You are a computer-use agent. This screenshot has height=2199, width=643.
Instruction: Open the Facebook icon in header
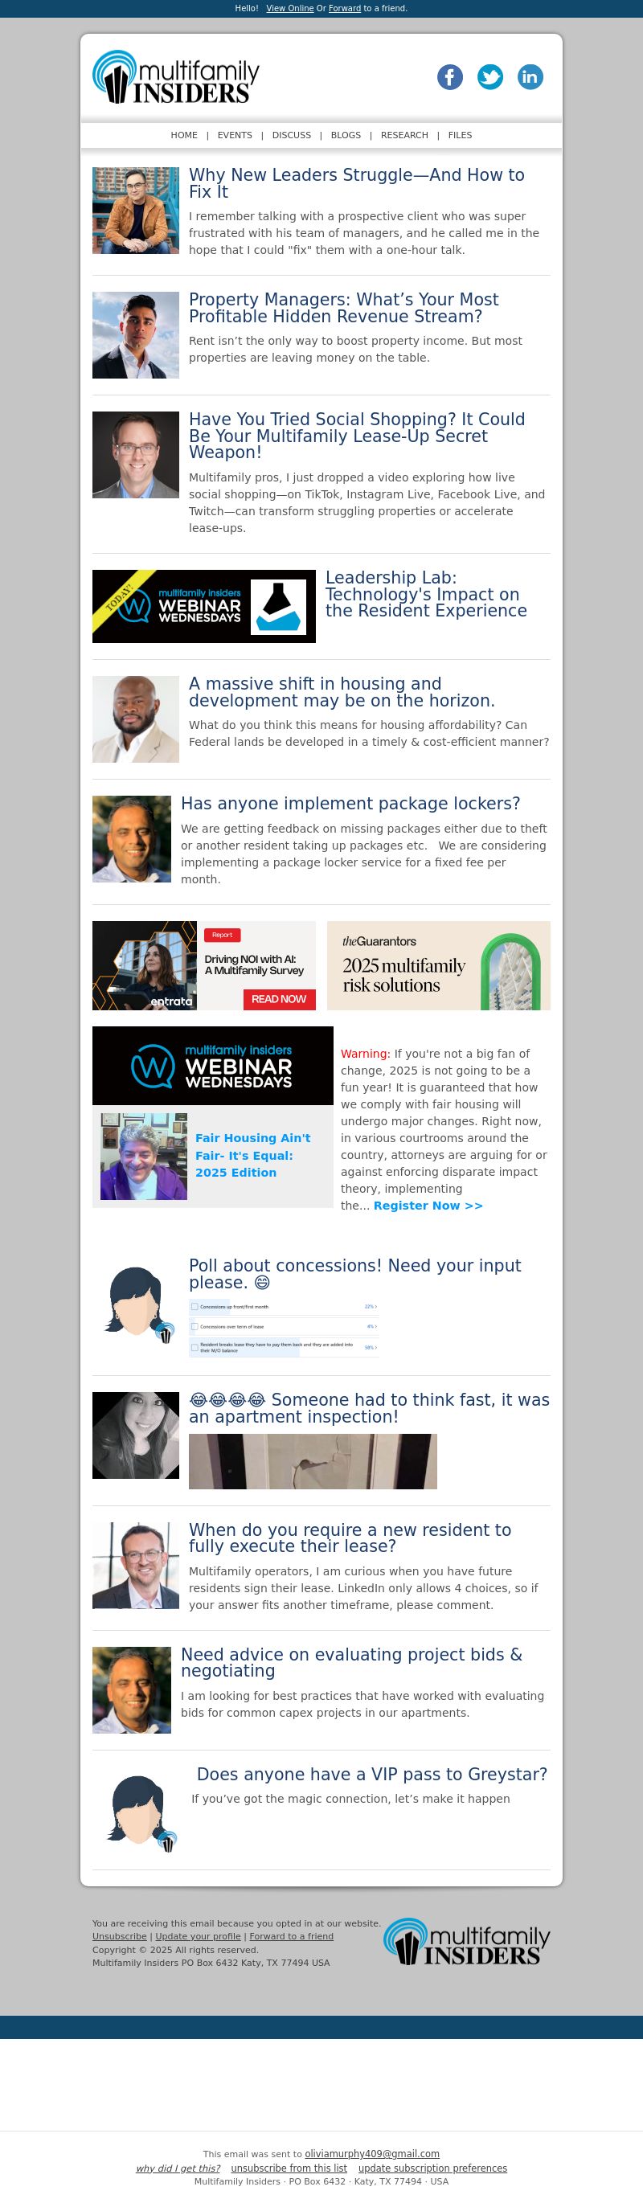[x=450, y=77]
